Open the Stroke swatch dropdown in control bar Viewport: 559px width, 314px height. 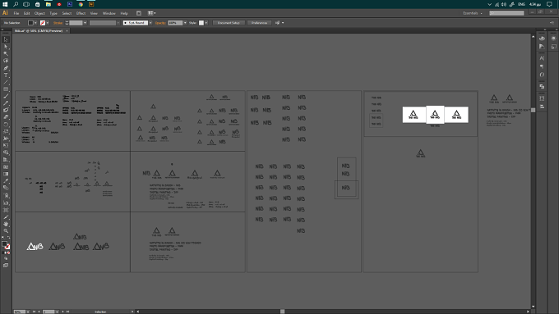[48, 23]
